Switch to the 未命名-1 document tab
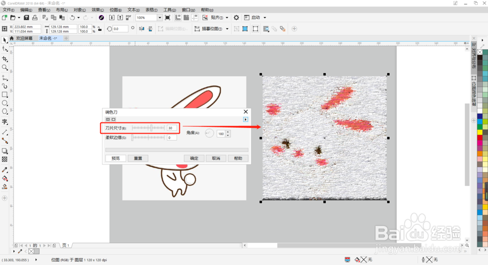The height and width of the screenshot is (265, 488). point(48,38)
